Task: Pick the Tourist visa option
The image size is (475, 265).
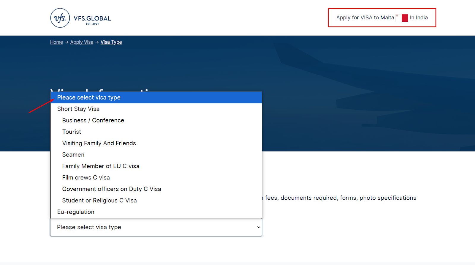Action: pos(156,132)
